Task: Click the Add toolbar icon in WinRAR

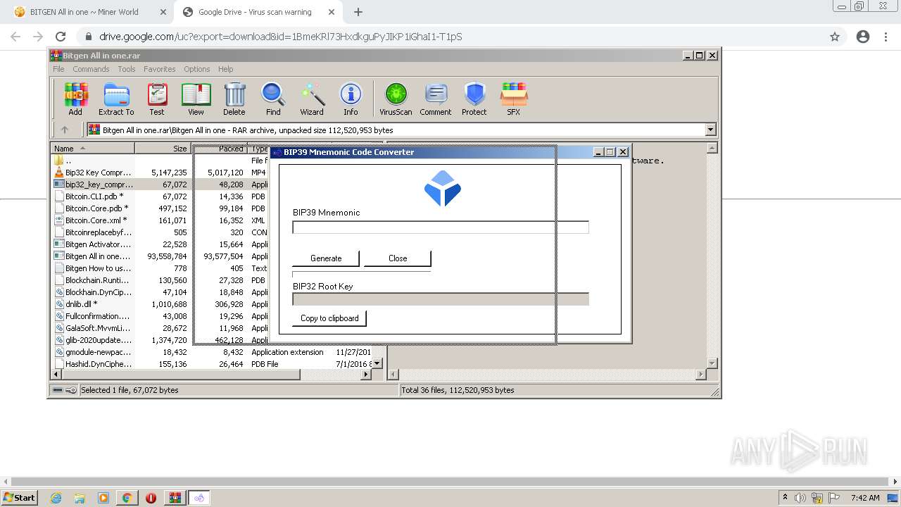Action: (75, 99)
